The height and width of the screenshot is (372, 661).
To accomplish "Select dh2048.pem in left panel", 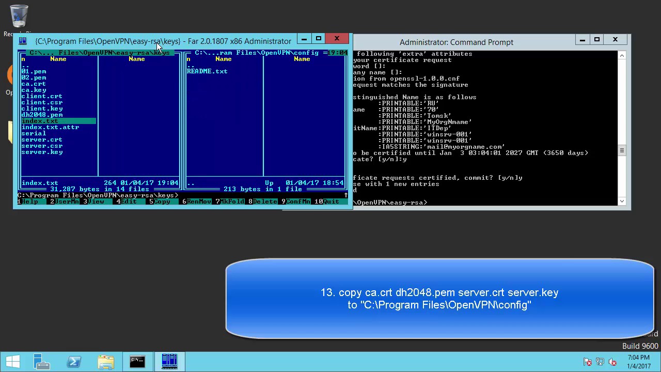I will [42, 115].
